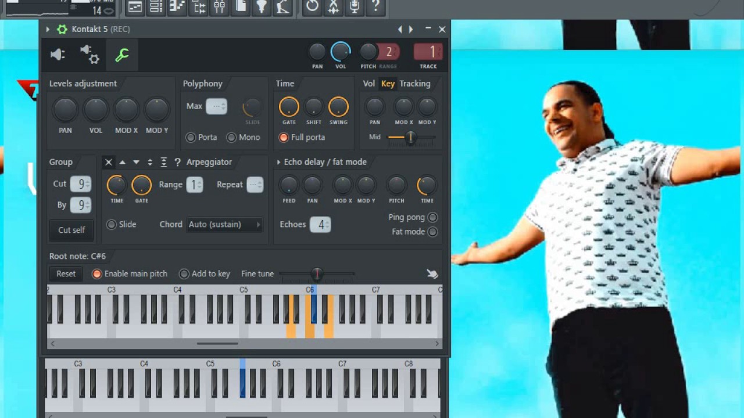
Task: Toggle the Full porta option
Action: (x=302, y=138)
